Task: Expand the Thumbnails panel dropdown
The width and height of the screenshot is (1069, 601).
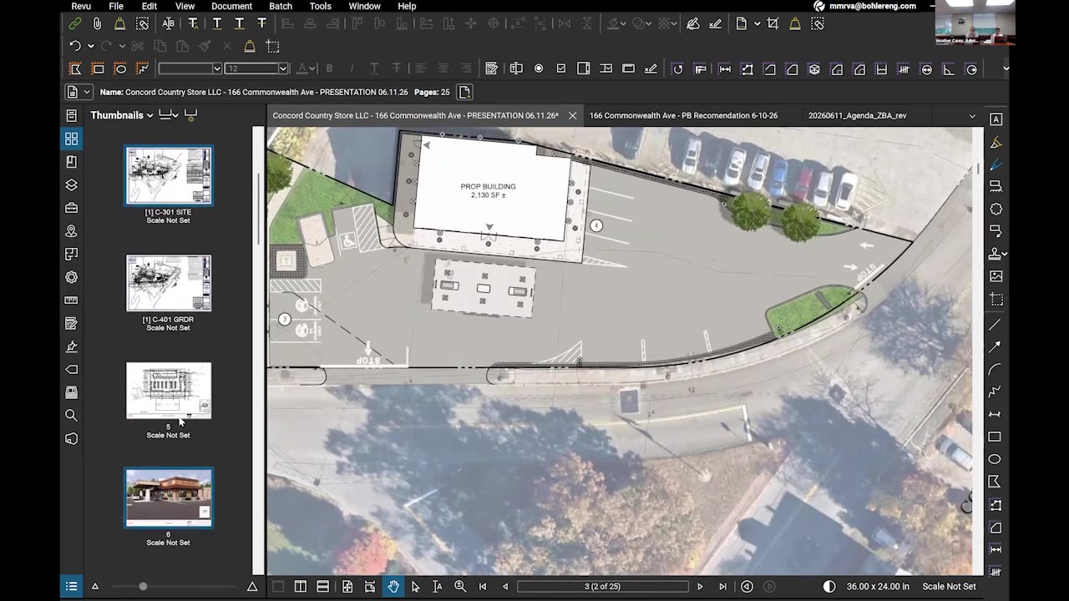Action: click(x=150, y=115)
